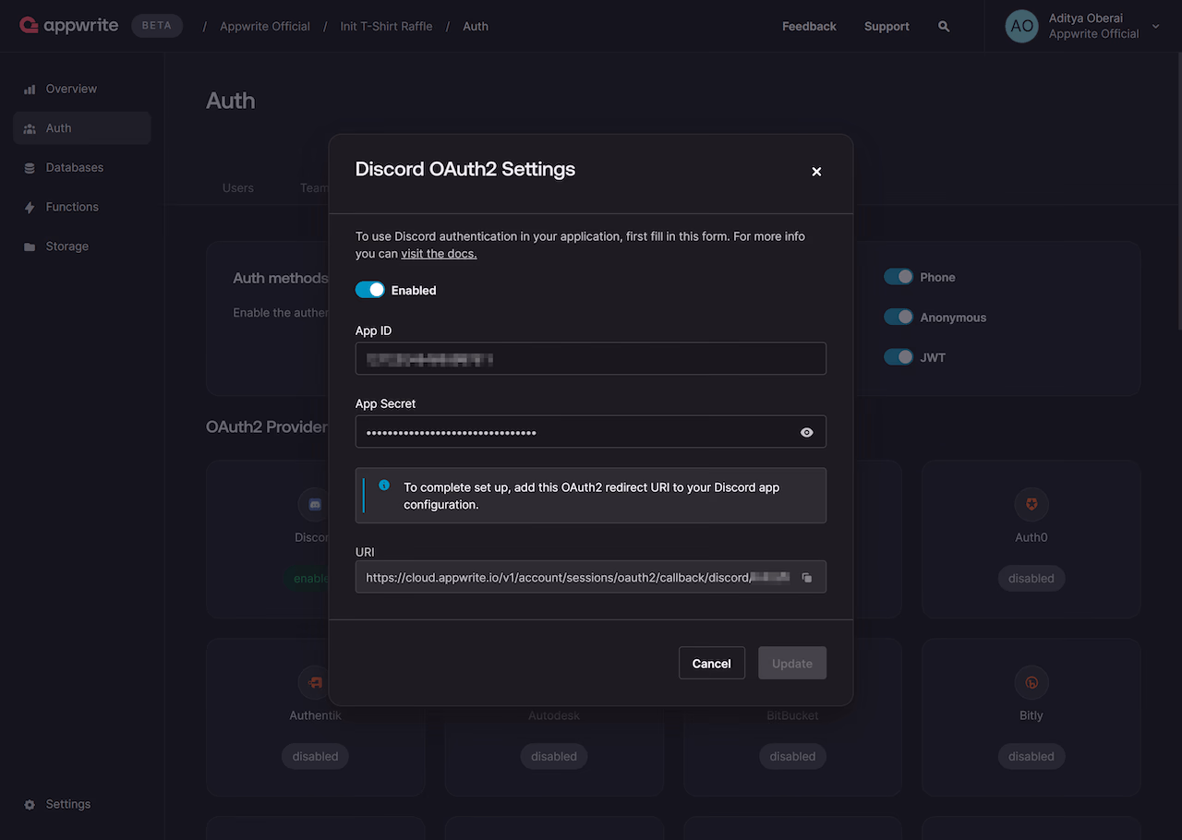Switch to the Users tab

pos(238,187)
